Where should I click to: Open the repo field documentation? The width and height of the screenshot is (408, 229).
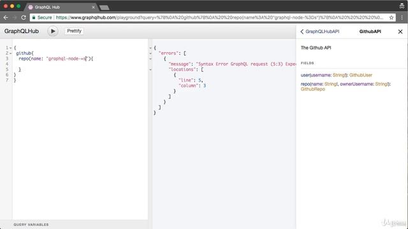click(305, 84)
